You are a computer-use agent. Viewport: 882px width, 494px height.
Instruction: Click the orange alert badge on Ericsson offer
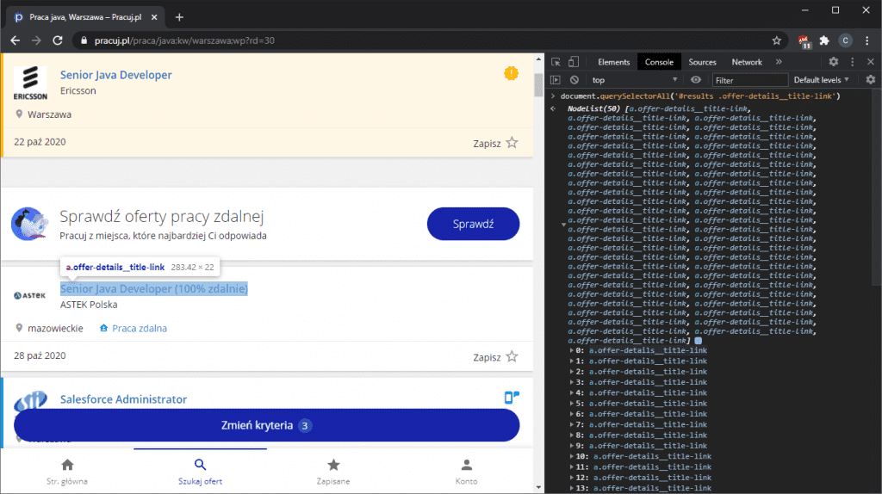(x=511, y=73)
